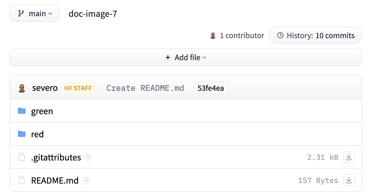370x196 pixels.
Task: Open the severo user profile link
Action: (45, 88)
